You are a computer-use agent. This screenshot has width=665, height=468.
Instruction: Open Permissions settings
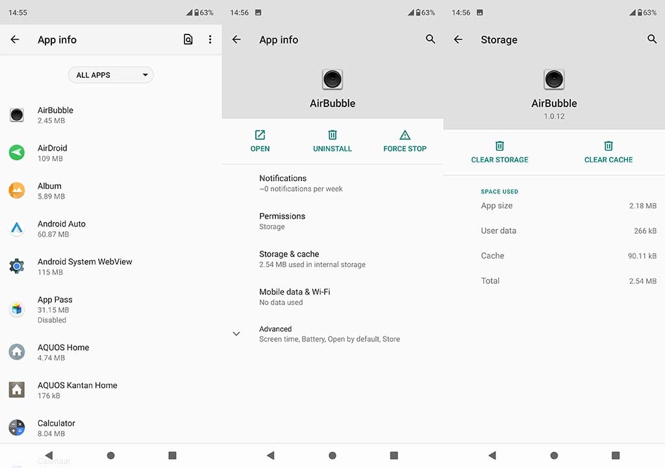(332, 221)
